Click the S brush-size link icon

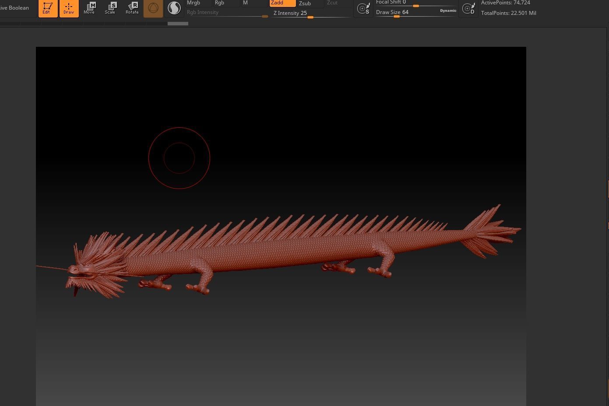point(364,8)
